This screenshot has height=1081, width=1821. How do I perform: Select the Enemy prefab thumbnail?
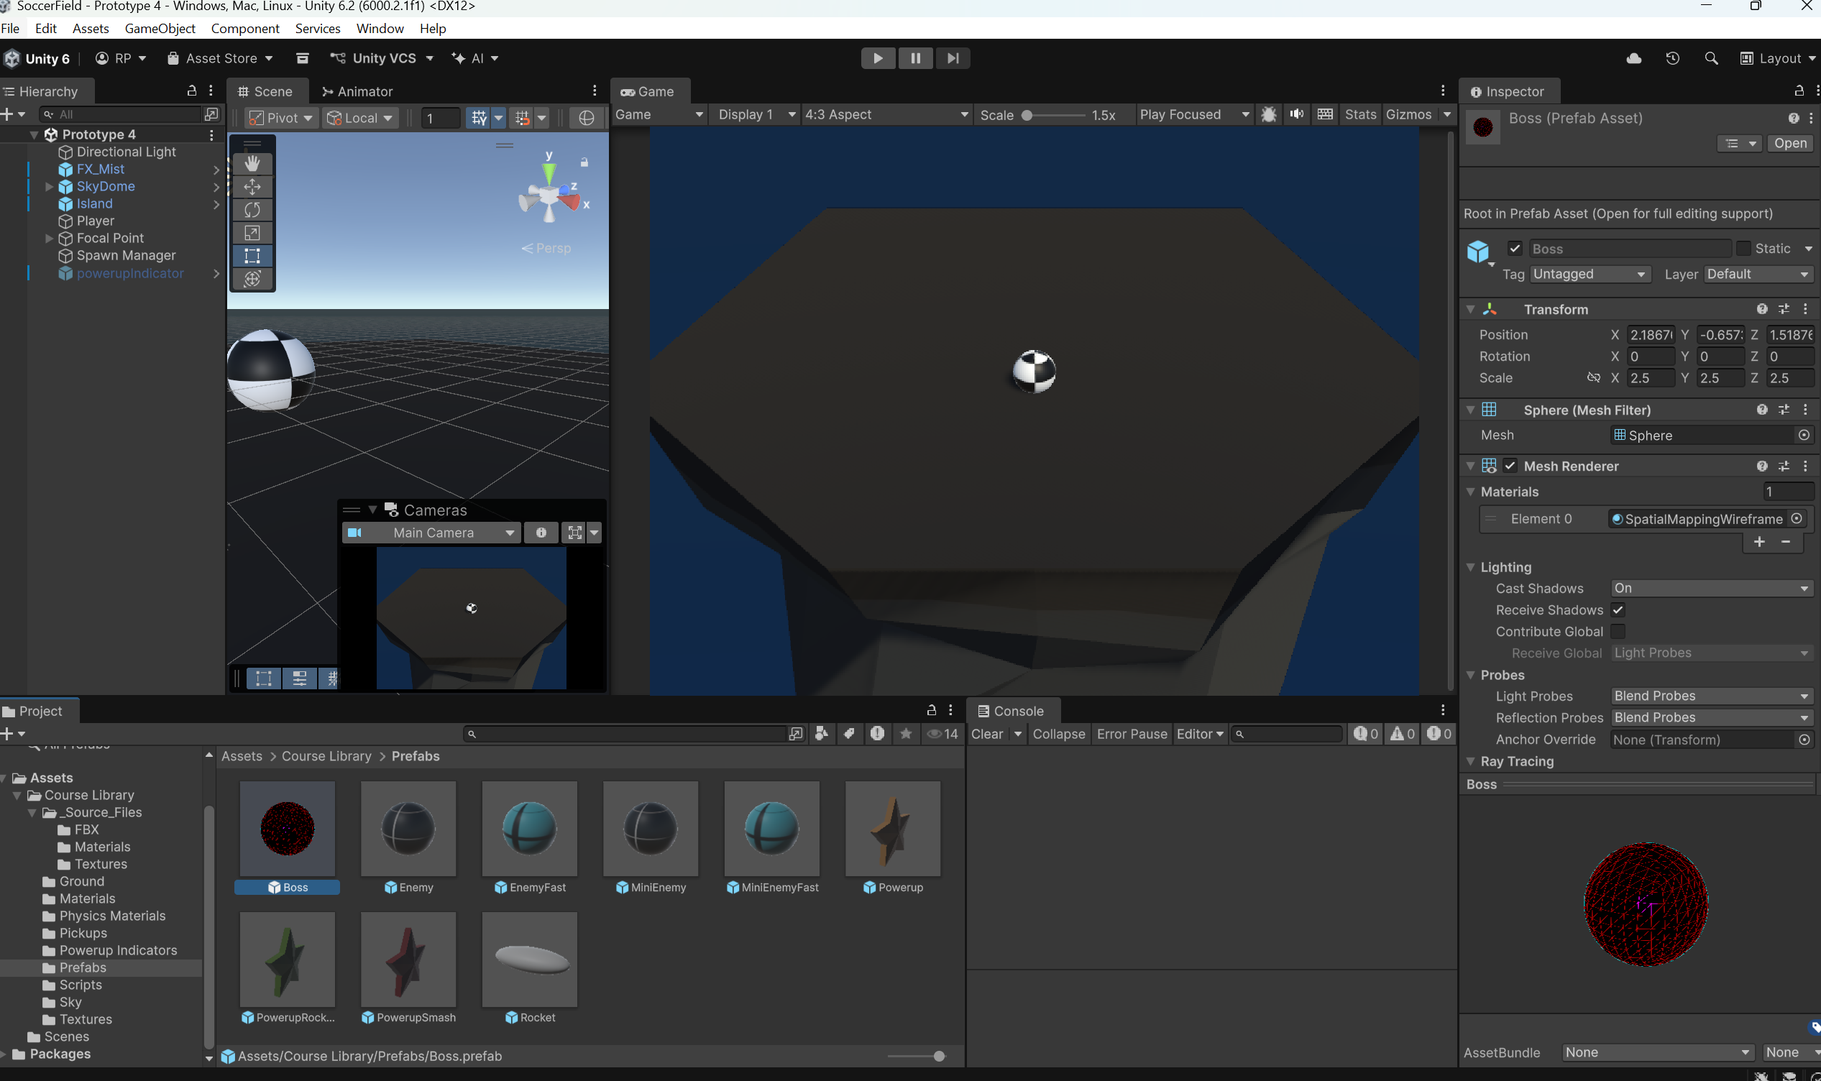pos(408,828)
